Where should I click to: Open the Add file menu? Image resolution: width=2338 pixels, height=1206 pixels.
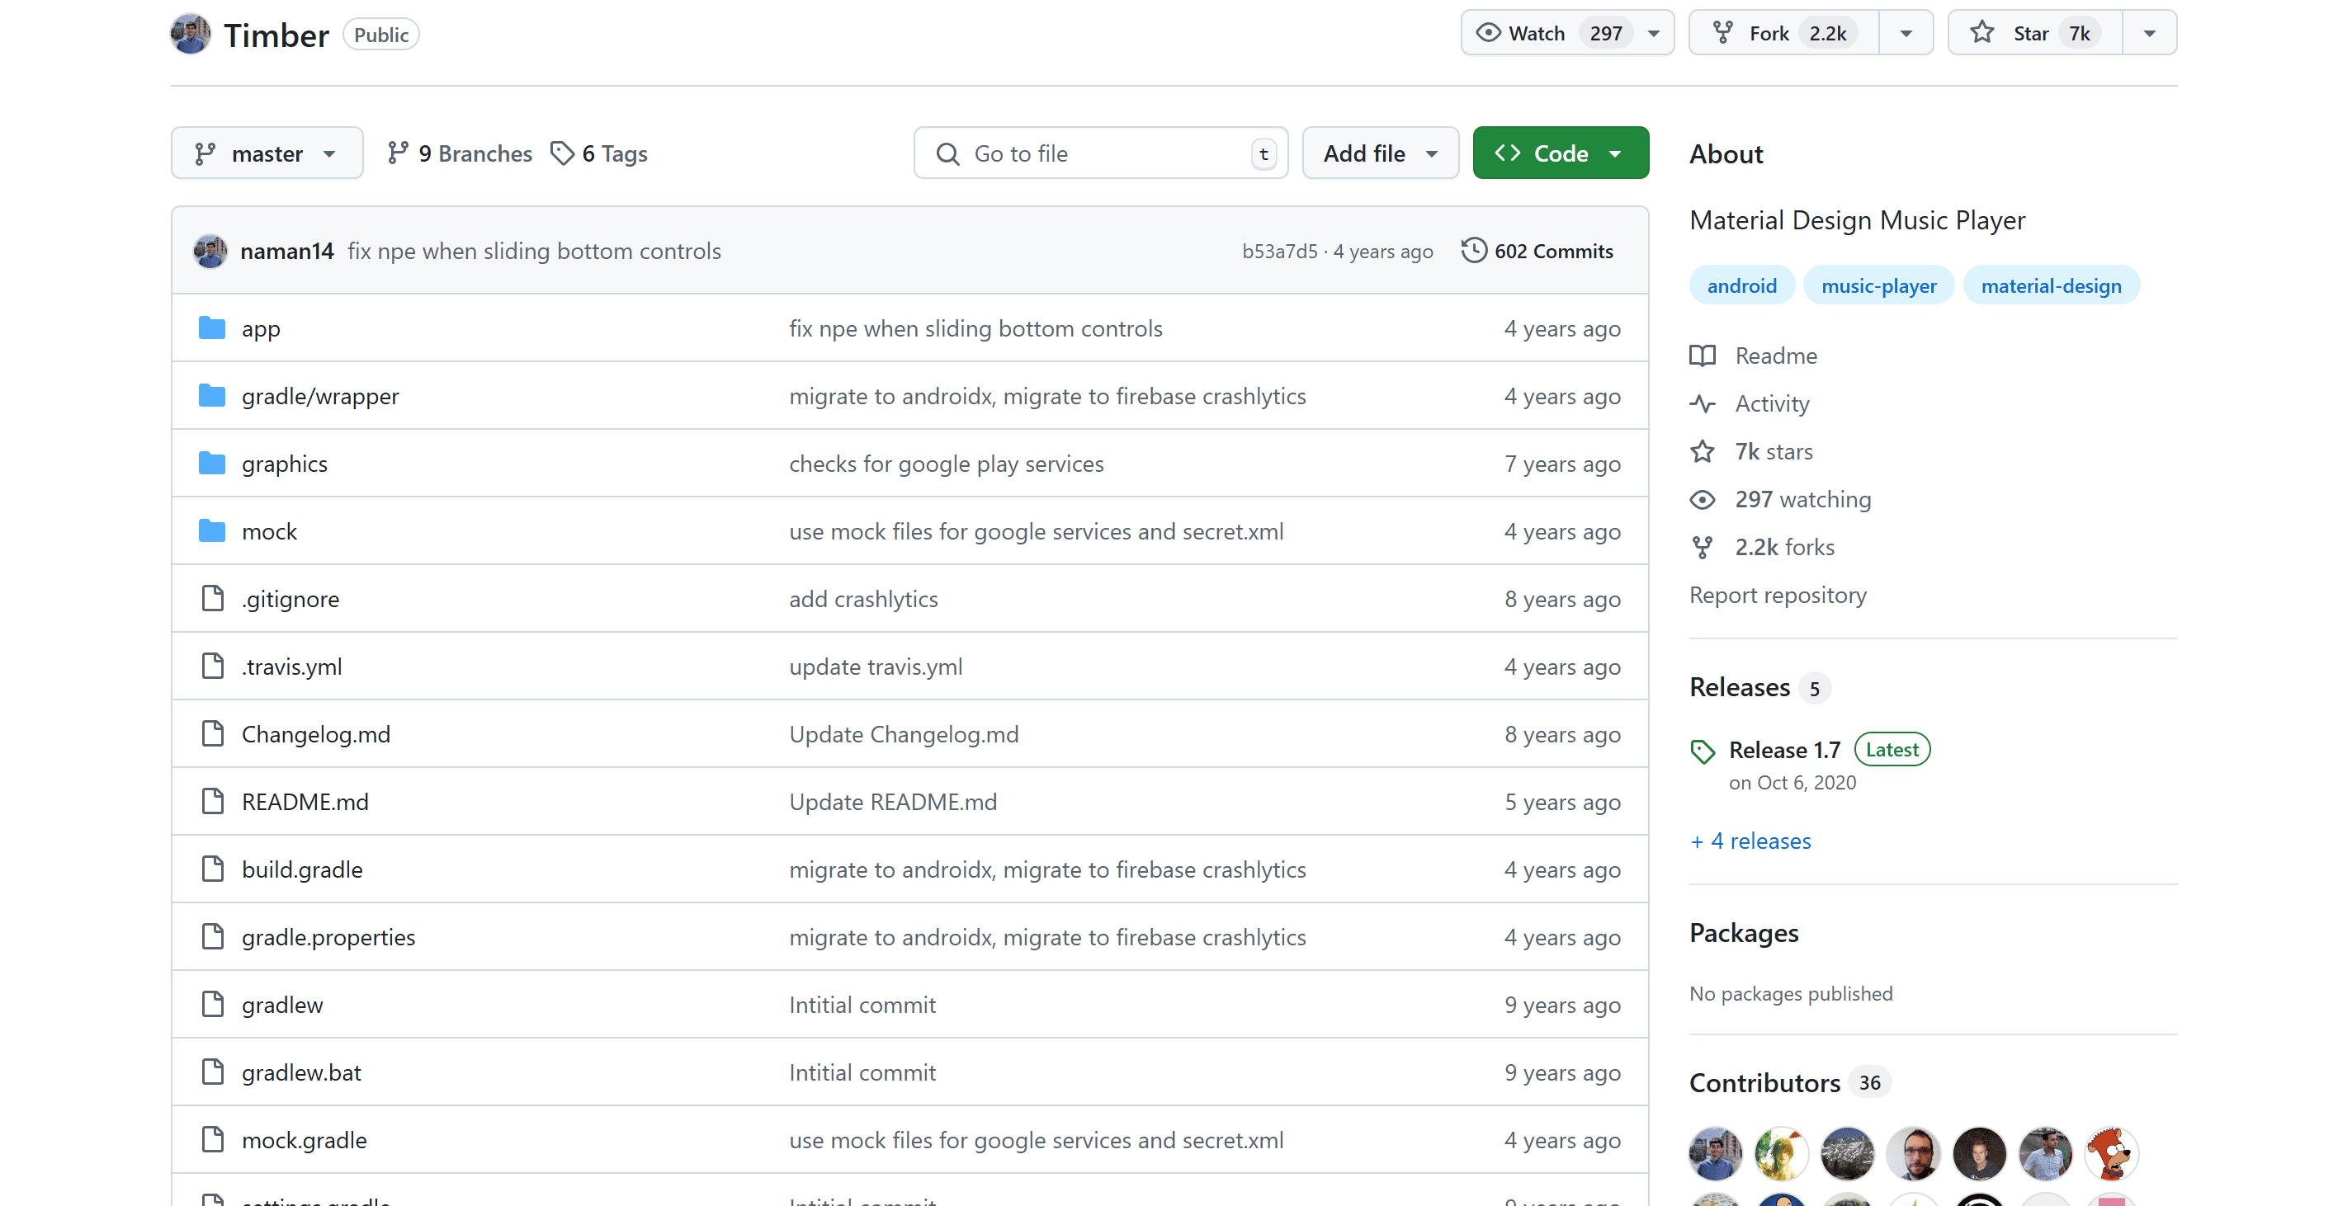coord(1380,153)
